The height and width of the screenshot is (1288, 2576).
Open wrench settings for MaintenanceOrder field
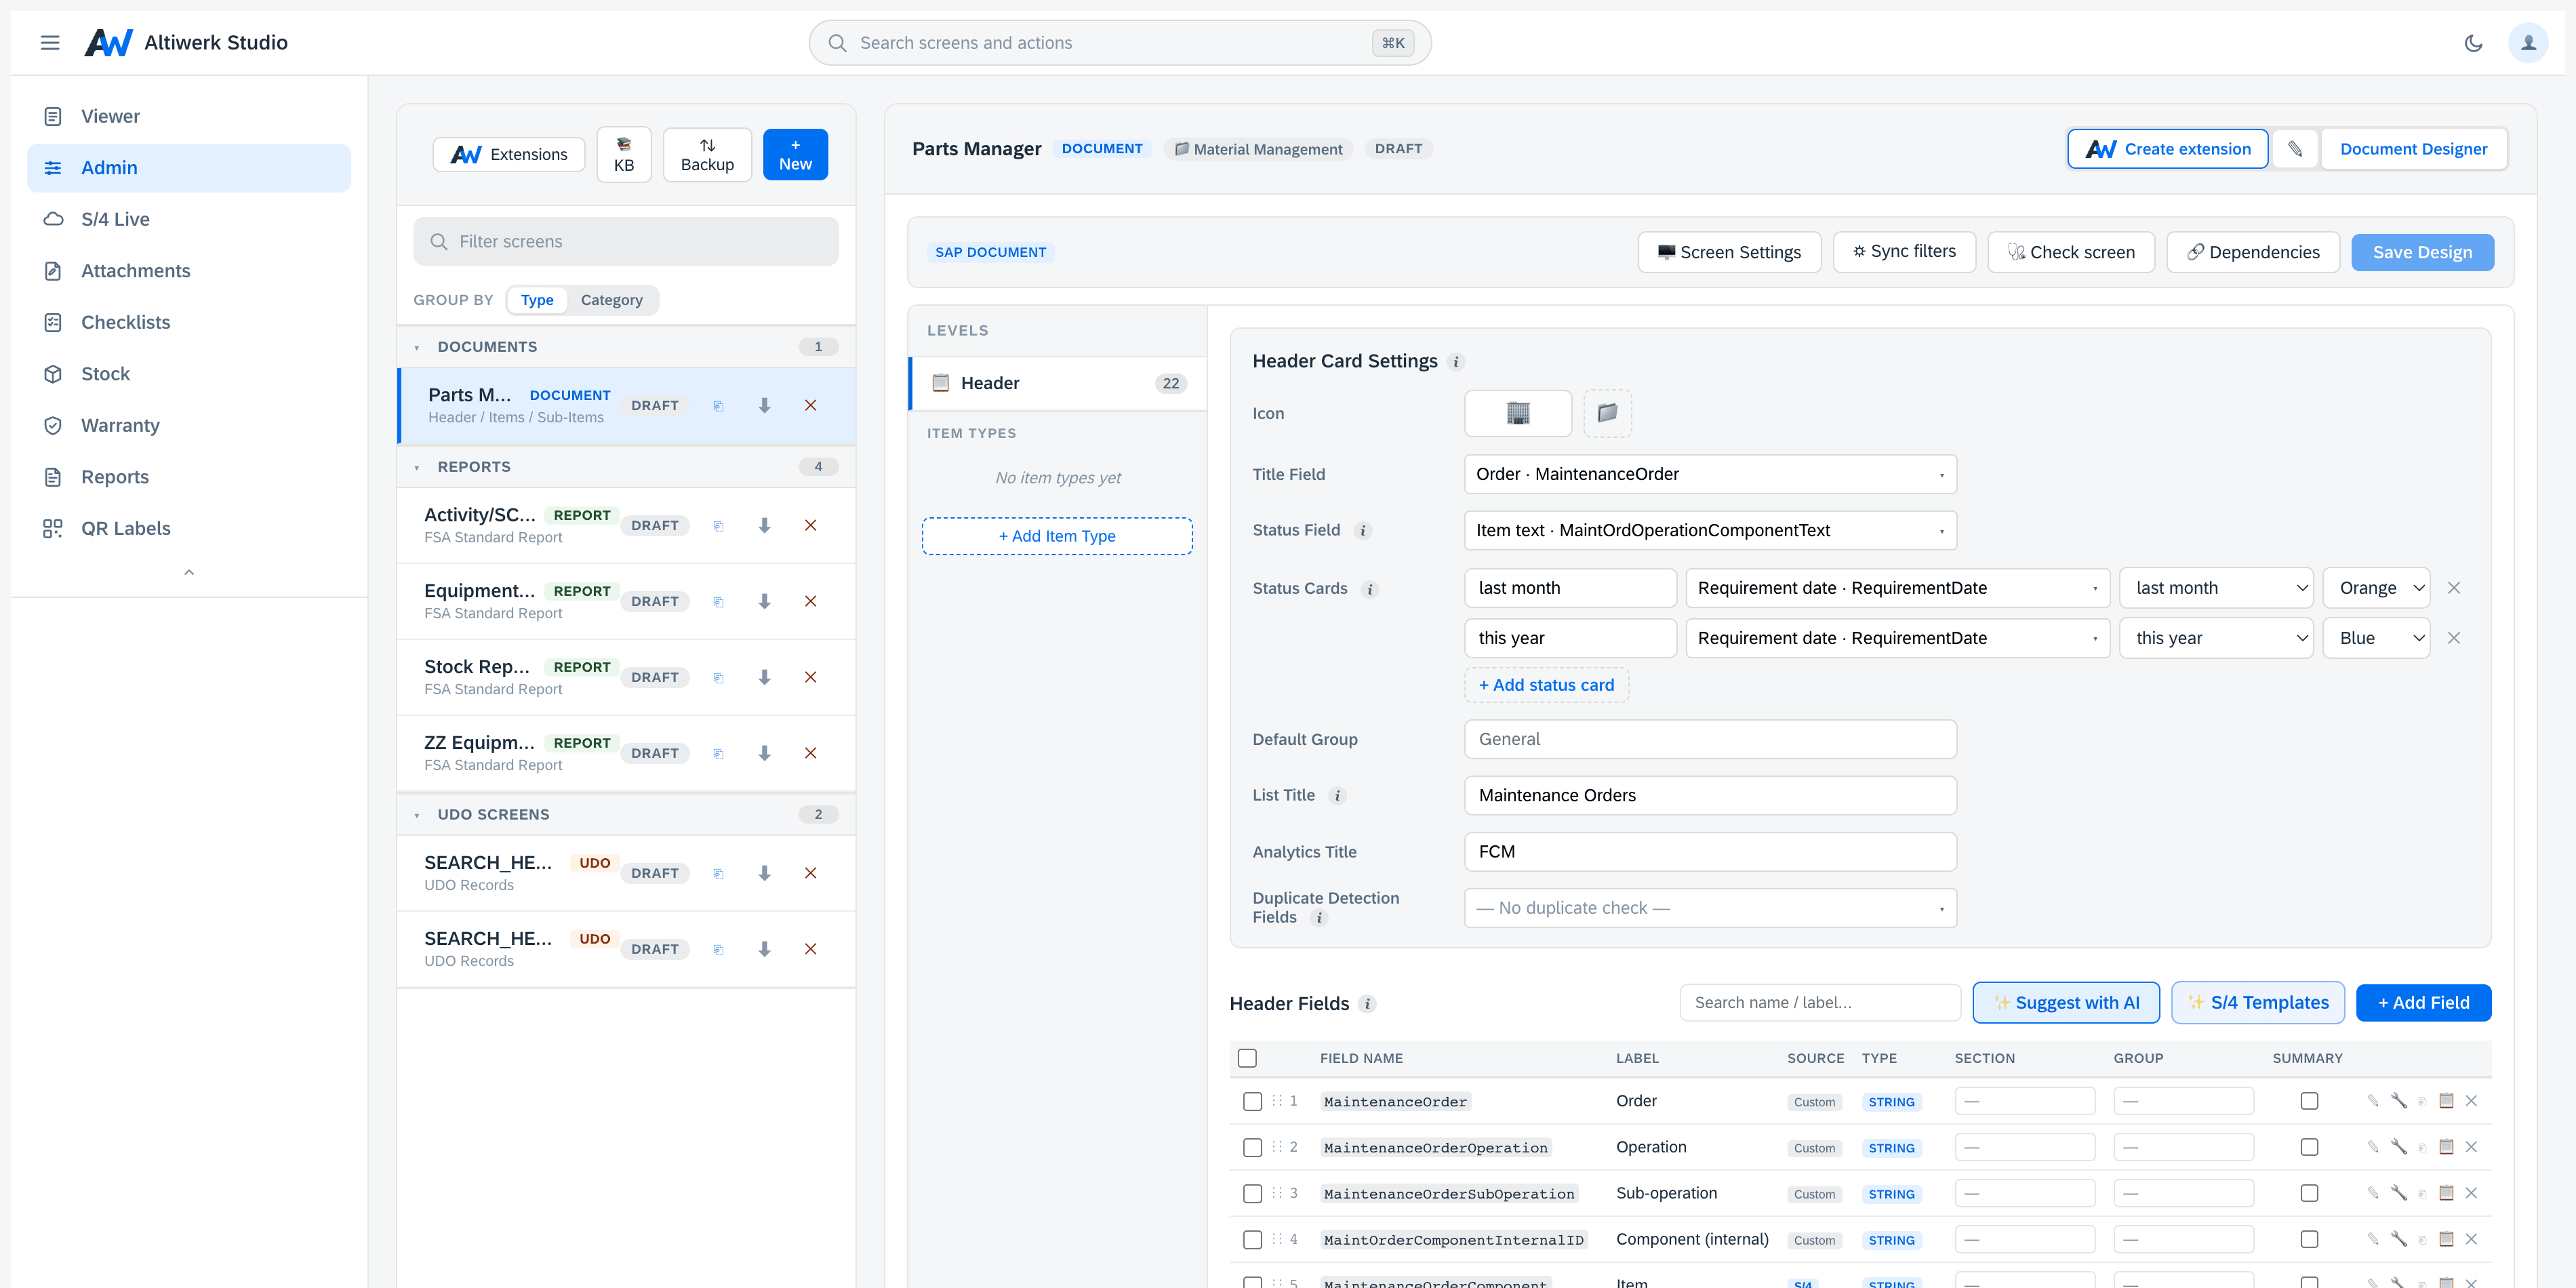coord(2399,1101)
